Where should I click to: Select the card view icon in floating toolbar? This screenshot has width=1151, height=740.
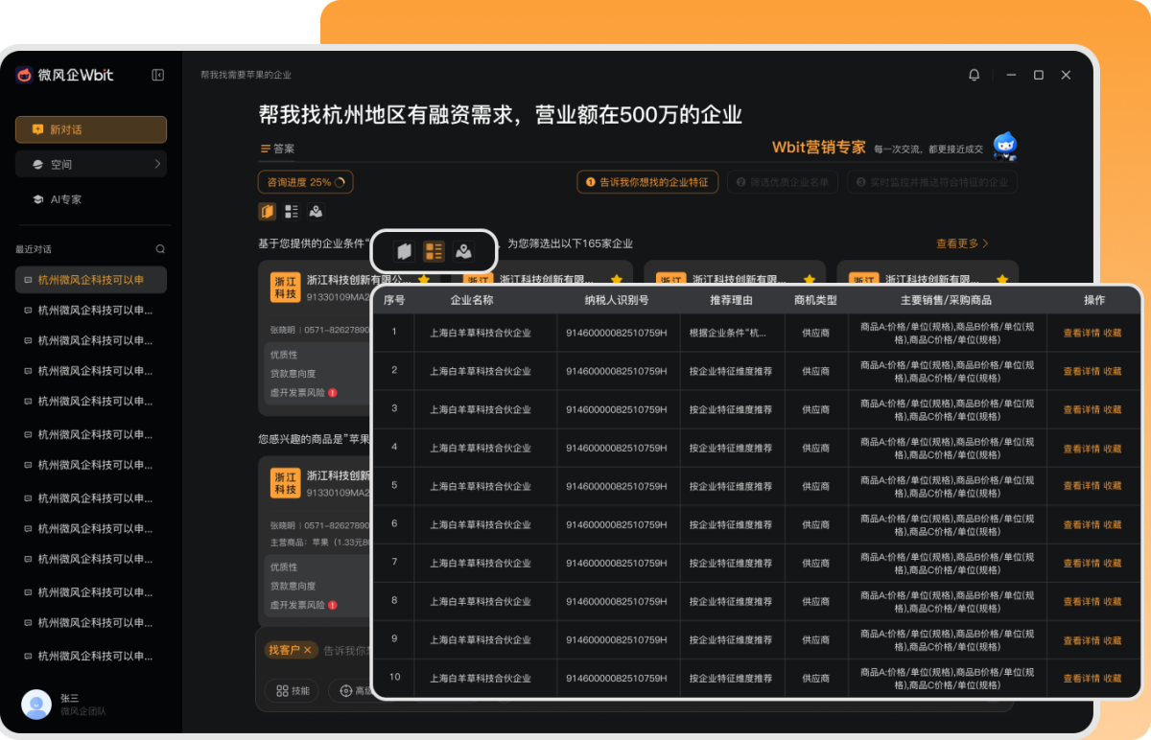click(x=403, y=251)
